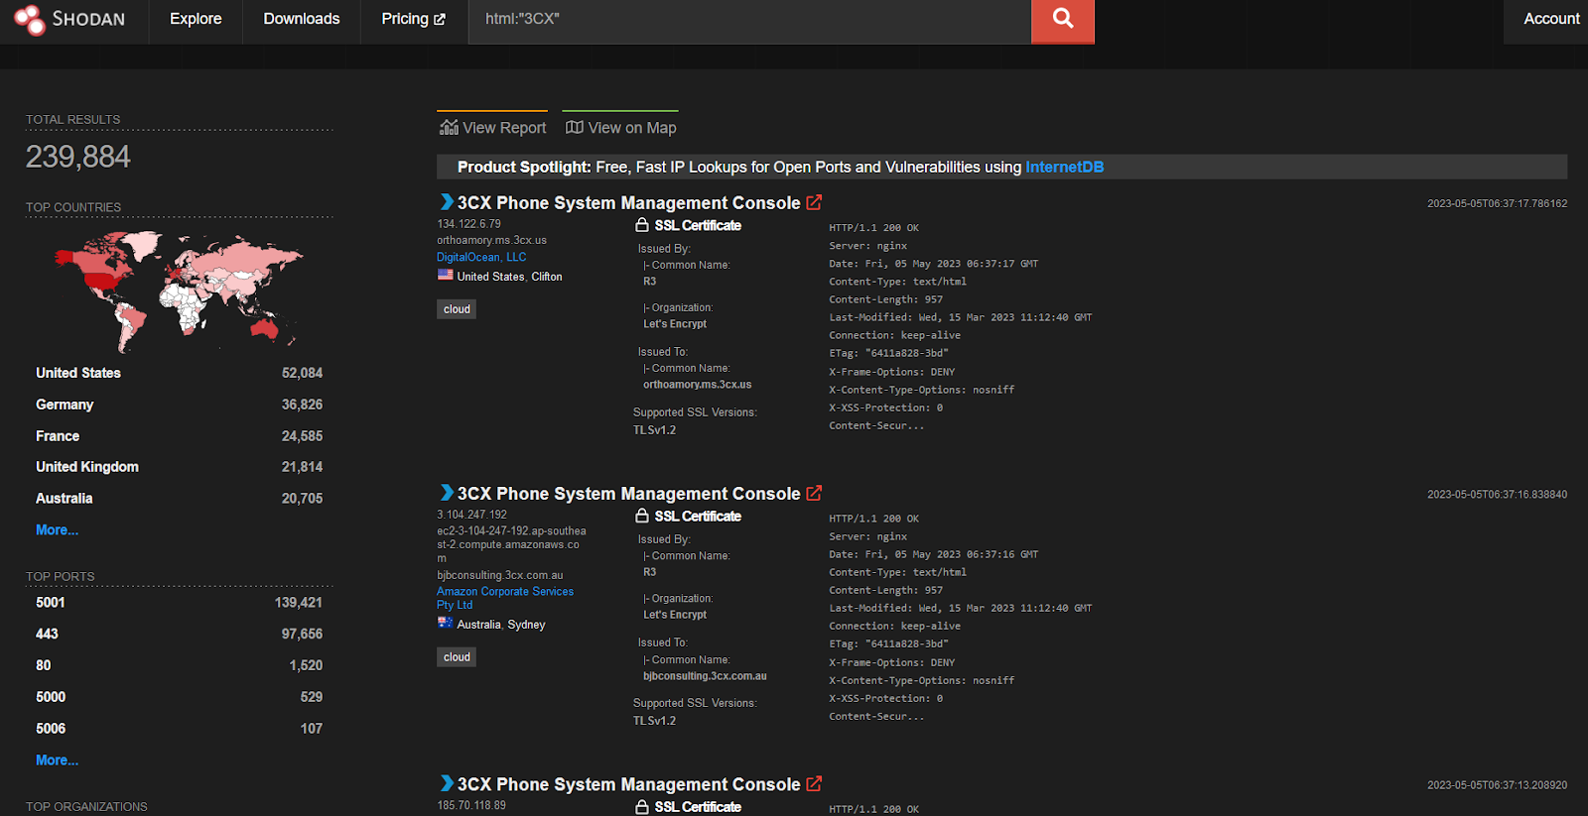Open the Pricing page
The width and height of the screenshot is (1588, 816).
coord(414,19)
